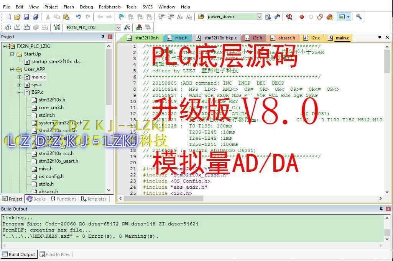Open the Peripherals menu

110,7
